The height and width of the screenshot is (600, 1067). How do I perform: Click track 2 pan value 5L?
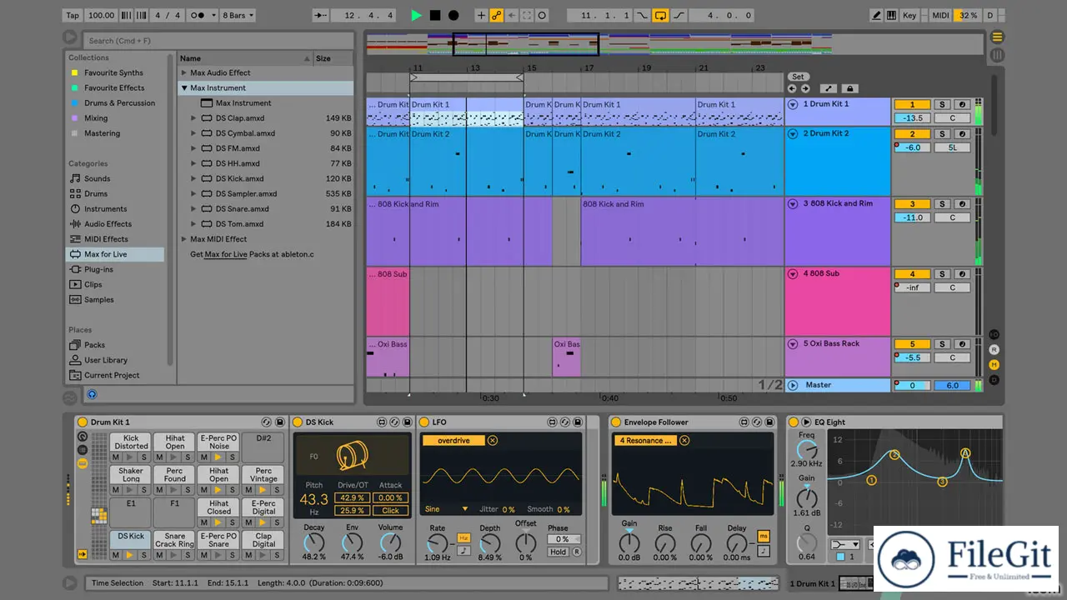[x=952, y=147]
